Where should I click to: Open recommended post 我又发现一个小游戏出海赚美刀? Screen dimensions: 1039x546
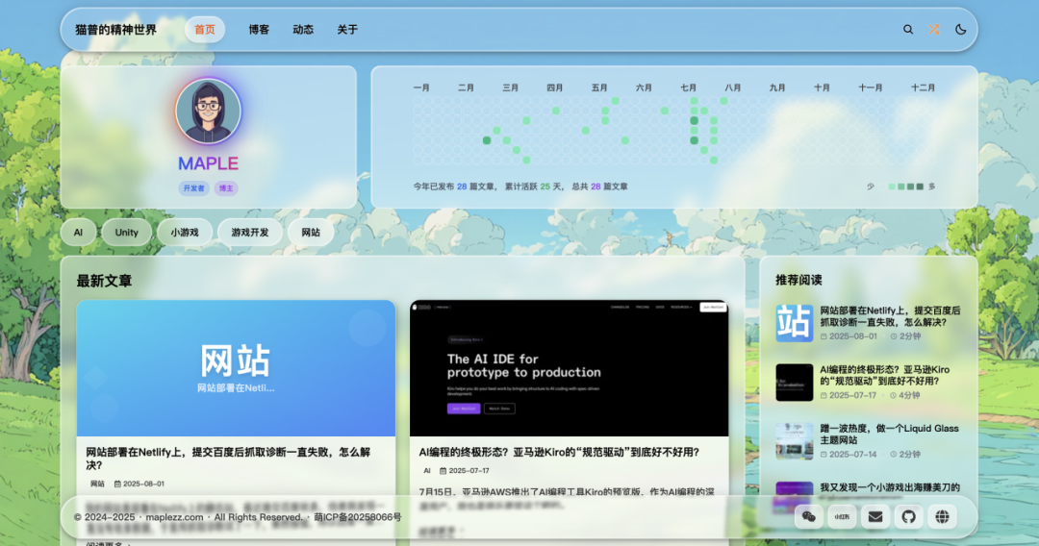click(890, 487)
